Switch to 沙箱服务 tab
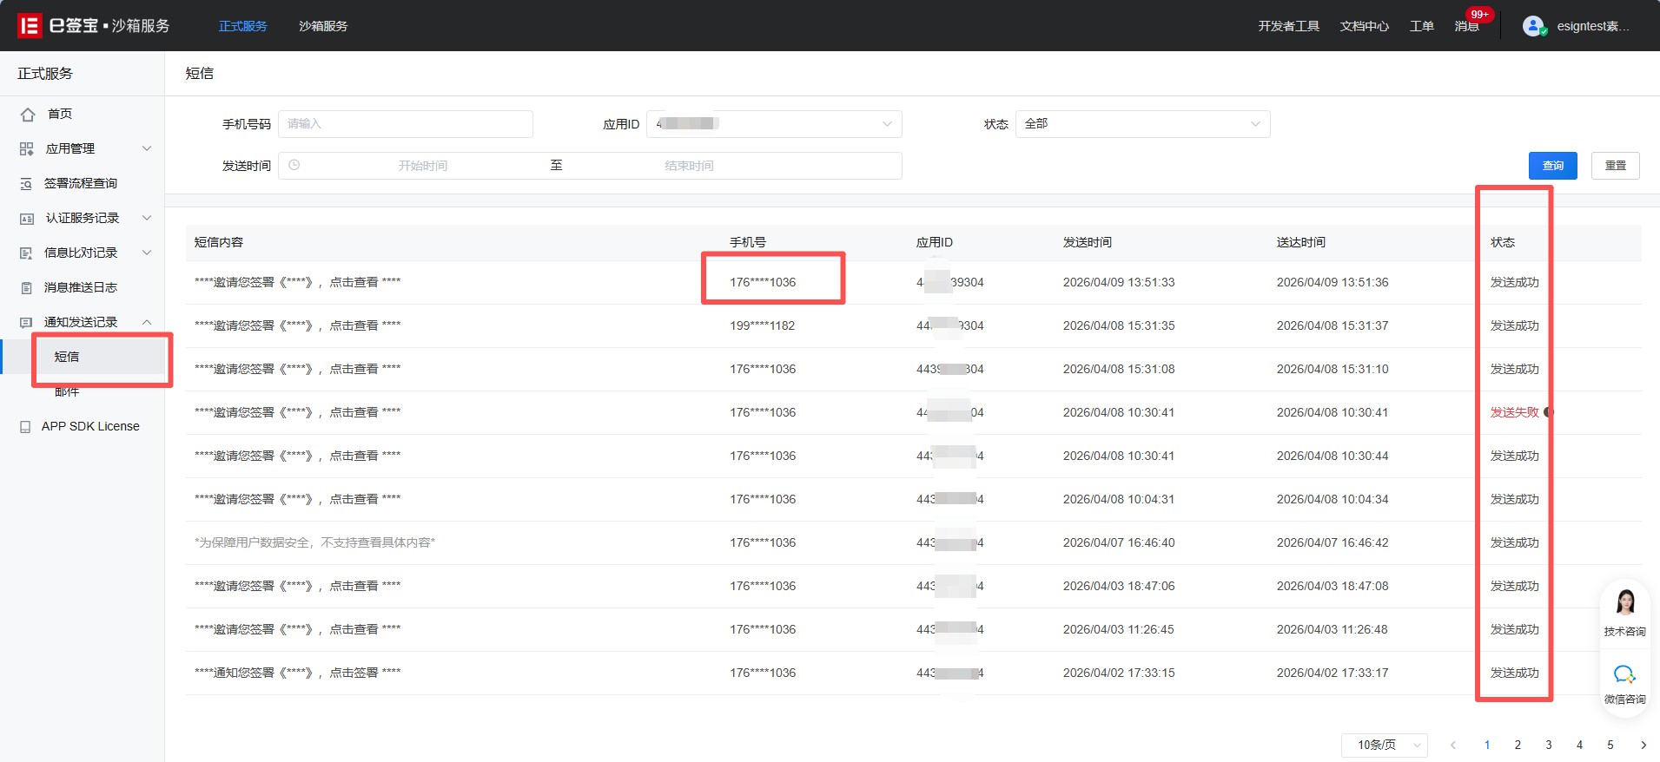This screenshot has height=762, width=1660. coord(323,26)
